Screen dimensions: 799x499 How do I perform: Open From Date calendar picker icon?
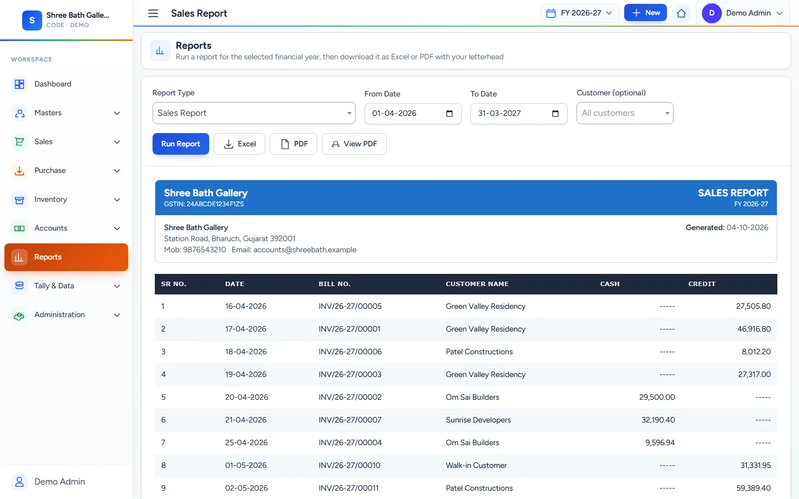point(449,114)
